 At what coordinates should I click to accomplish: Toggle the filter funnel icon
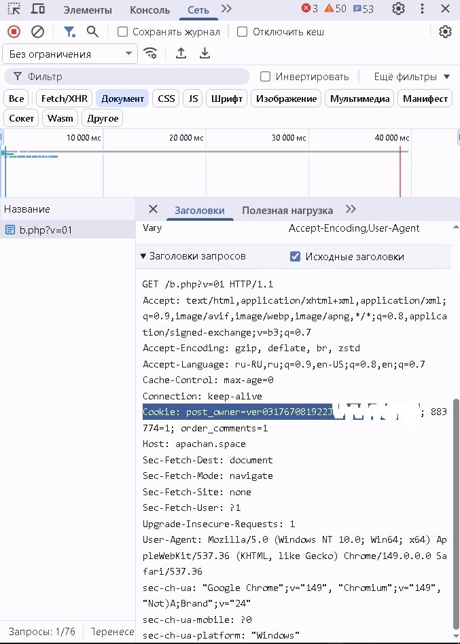point(69,32)
